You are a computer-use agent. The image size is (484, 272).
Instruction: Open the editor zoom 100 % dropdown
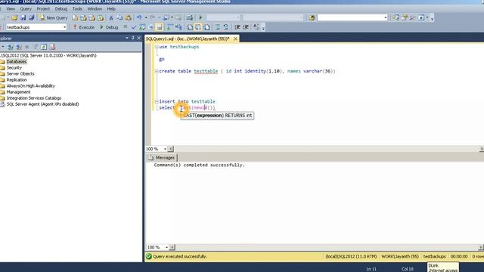(x=165, y=149)
